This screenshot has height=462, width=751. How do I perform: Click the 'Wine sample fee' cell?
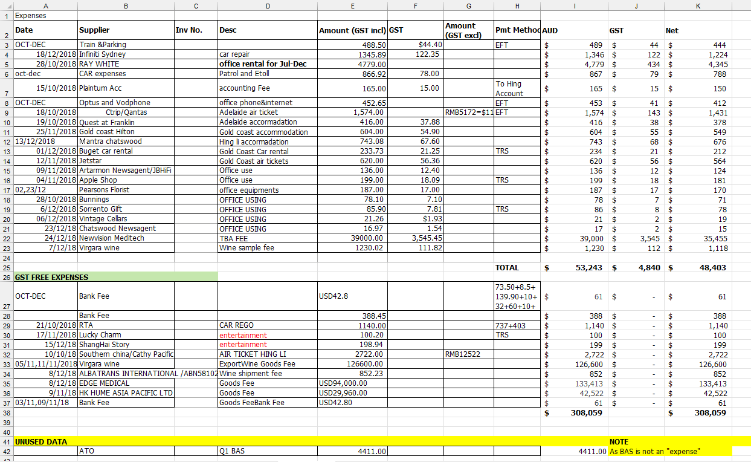(x=268, y=248)
